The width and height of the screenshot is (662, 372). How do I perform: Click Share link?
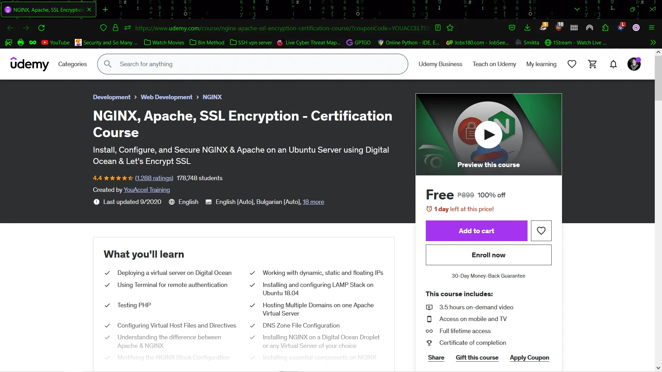tap(436, 358)
